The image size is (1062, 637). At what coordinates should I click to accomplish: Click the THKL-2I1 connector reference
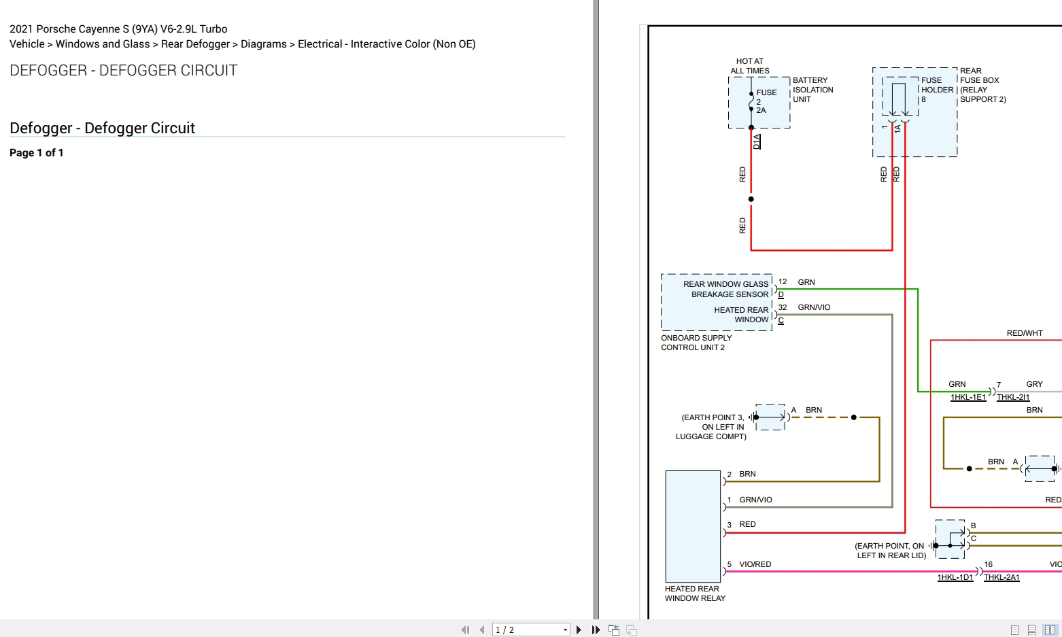click(x=1013, y=397)
